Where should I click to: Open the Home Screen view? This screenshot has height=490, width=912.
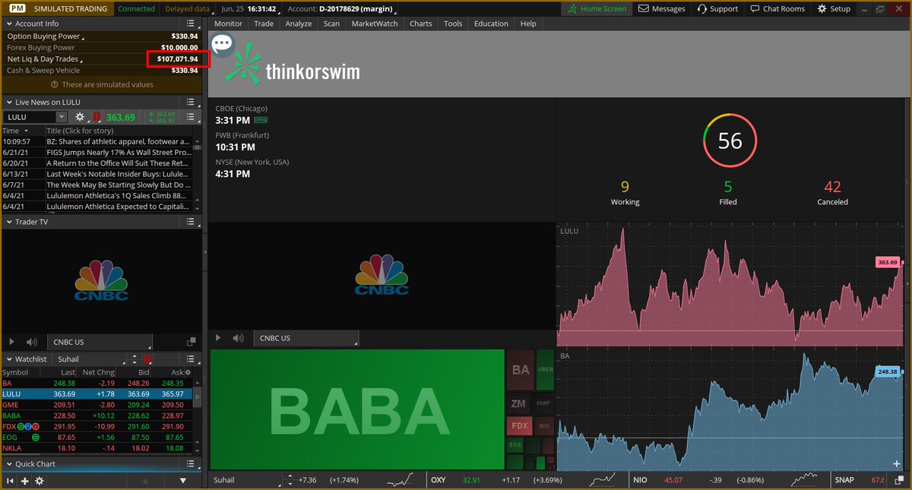click(597, 8)
